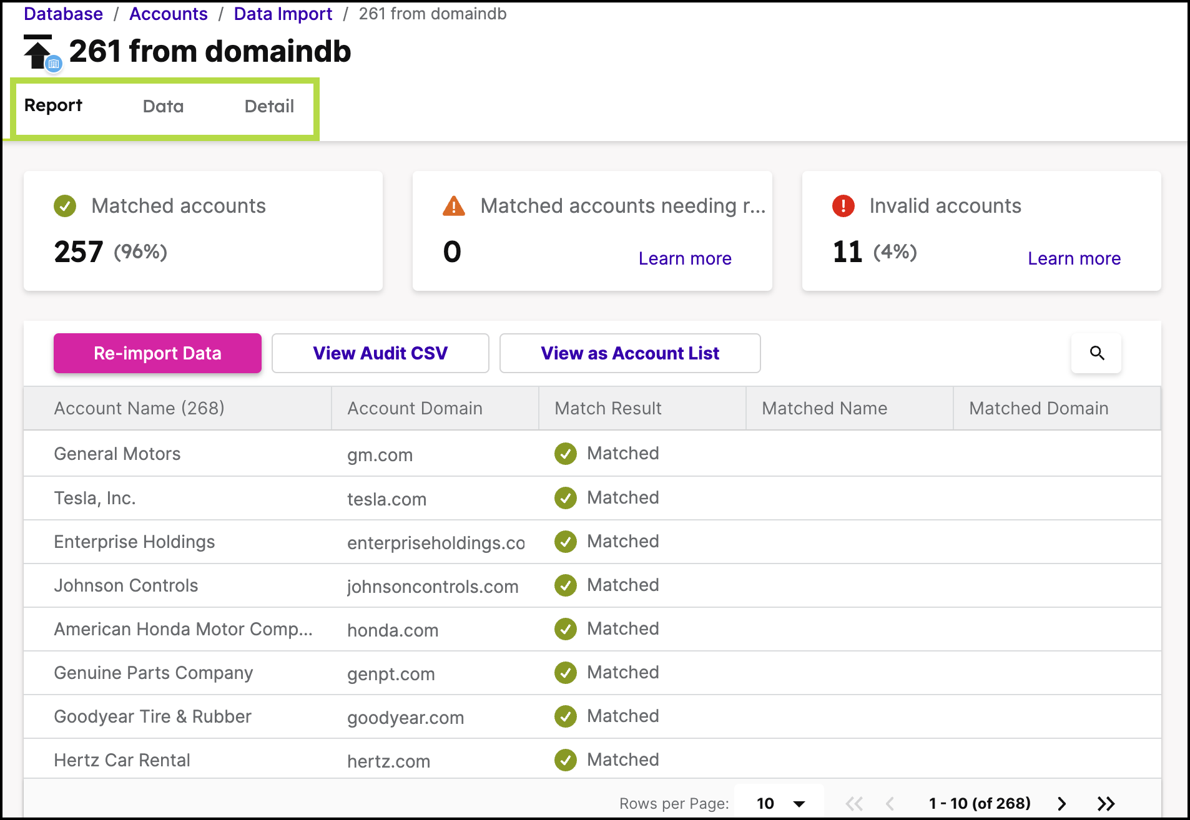The height and width of the screenshot is (820, 1190).
Task: Click matched check icon in General Motors row
Action: 566,454
